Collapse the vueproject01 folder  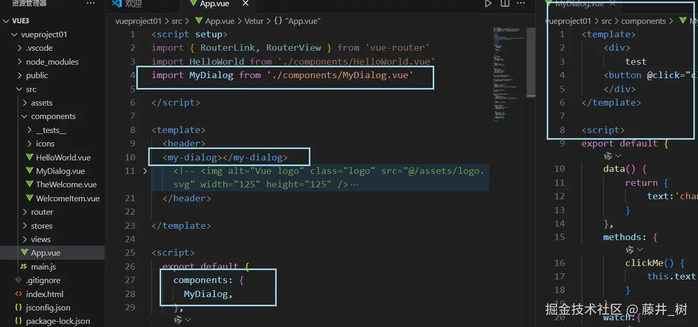[14, 35]
